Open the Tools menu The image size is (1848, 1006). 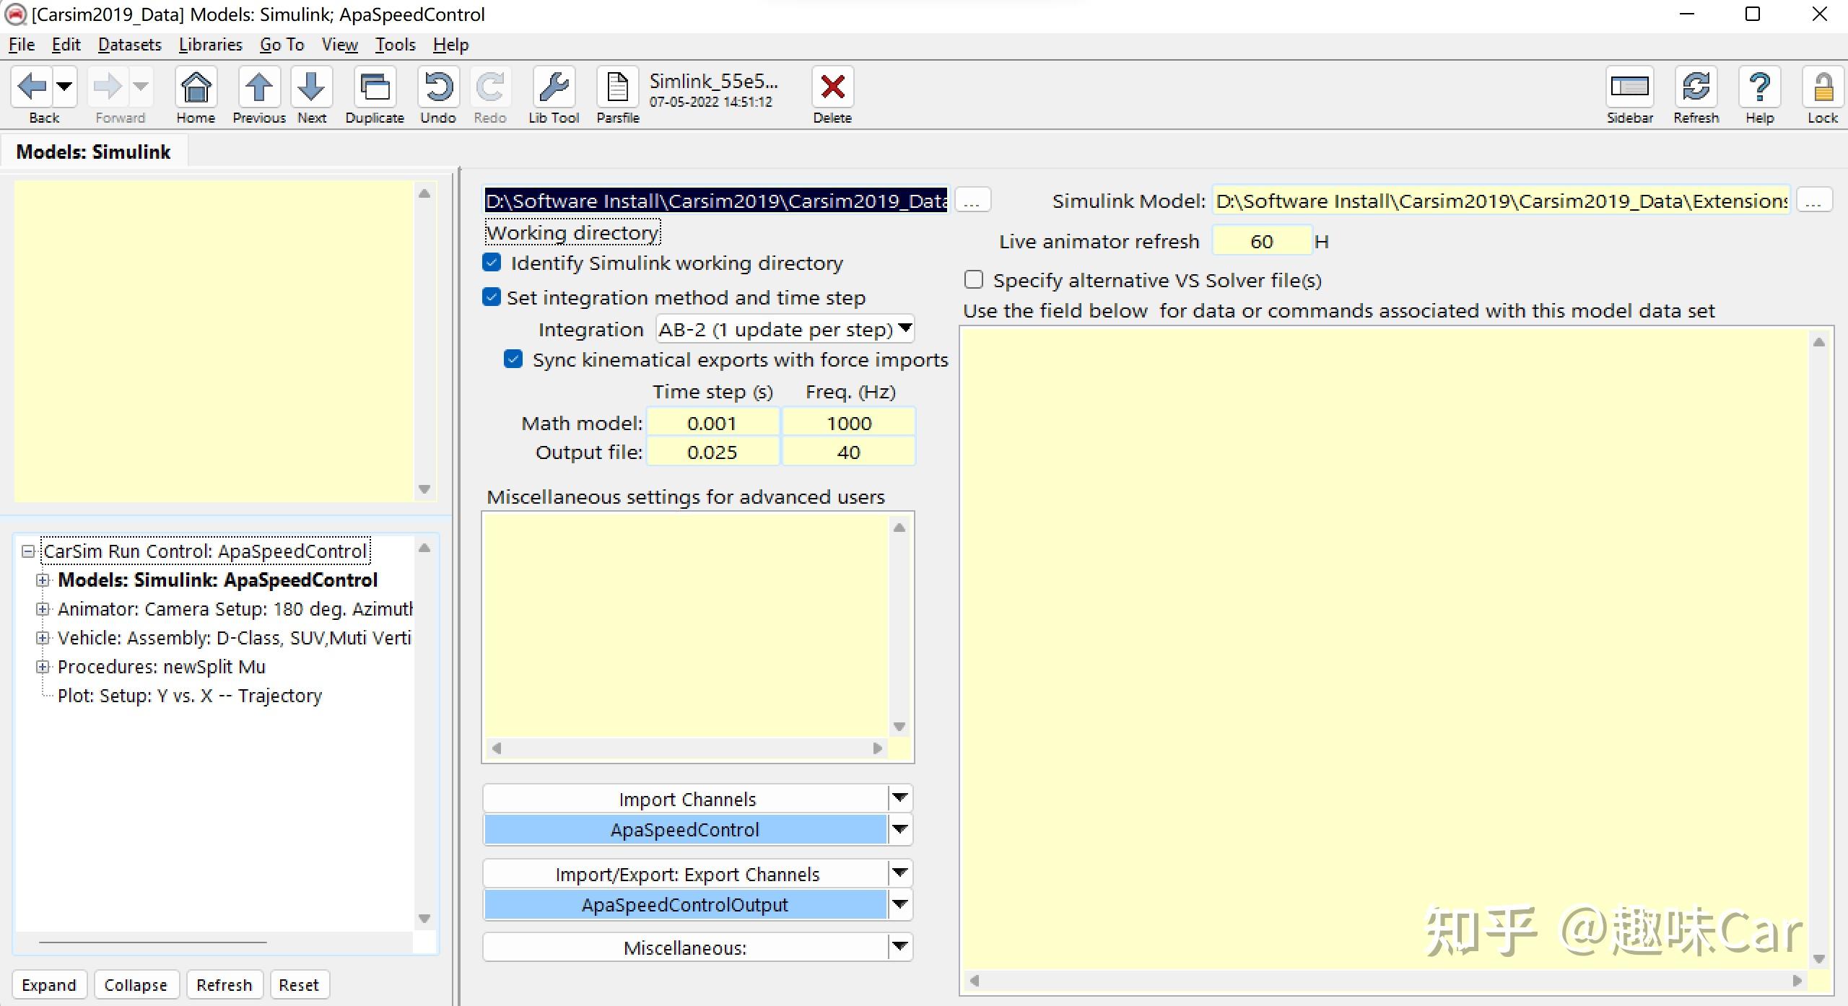click(395, 45)
